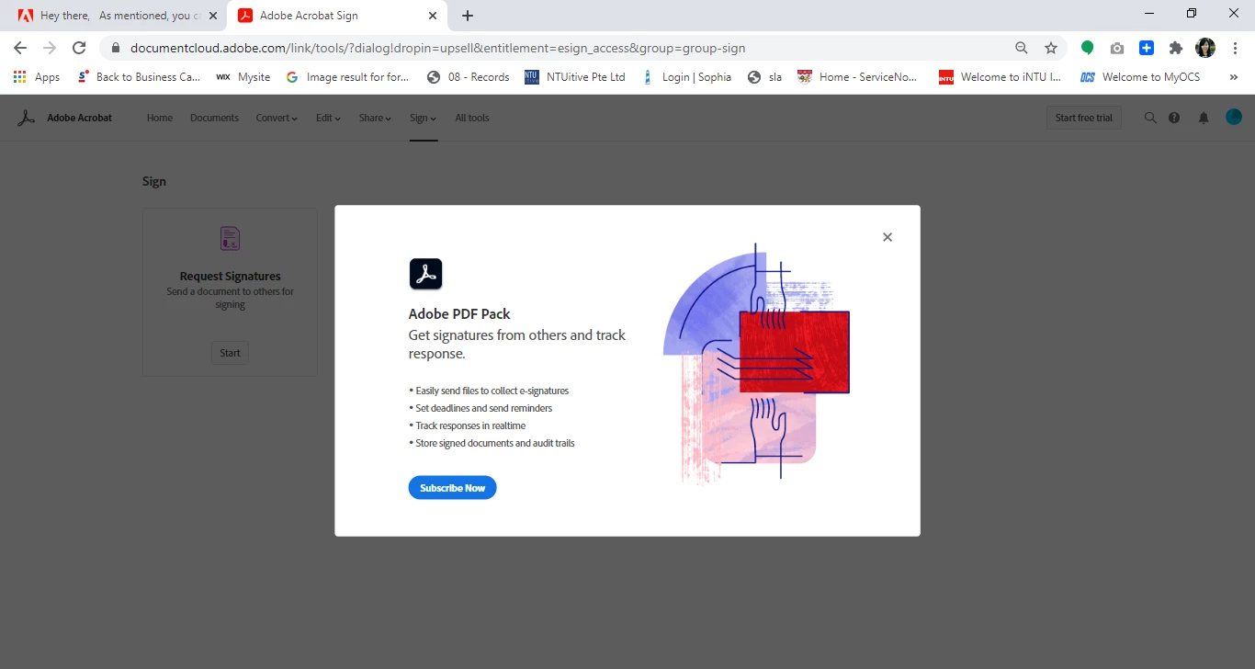Click the site padlock icon
Screen dimensions: 1255x669
115,48
